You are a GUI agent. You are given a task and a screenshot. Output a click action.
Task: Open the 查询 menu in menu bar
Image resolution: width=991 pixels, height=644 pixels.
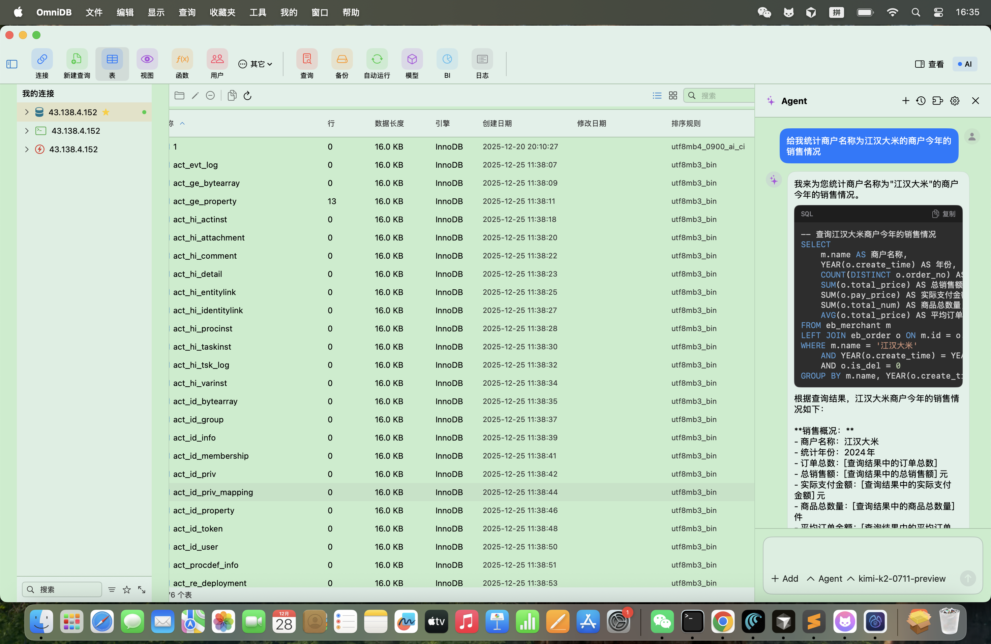[187, 12]
